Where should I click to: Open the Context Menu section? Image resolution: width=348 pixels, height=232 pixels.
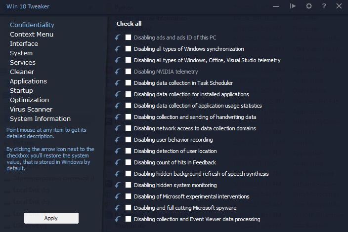(x=32, y=35)
